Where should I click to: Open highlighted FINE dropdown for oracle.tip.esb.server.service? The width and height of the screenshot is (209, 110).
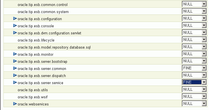[194, 82]
